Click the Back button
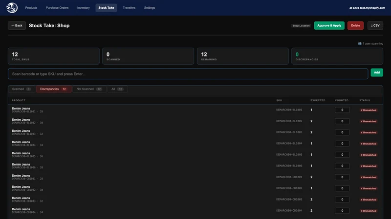The image size is (391, 219). pos(17,26)
